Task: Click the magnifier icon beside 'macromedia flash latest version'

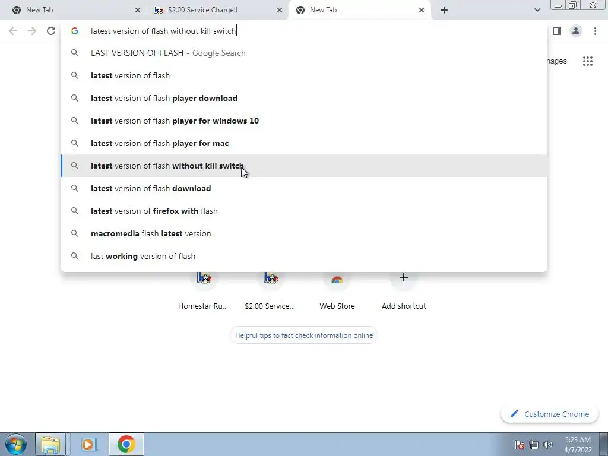Action: click(x=75, y=233)
